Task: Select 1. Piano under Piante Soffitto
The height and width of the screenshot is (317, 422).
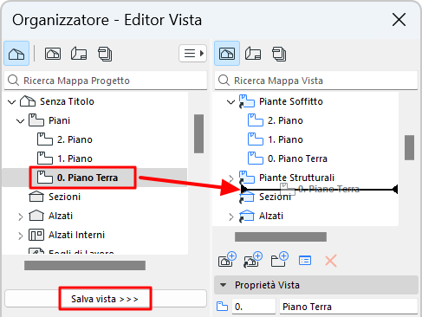Action: coord(285,139)
